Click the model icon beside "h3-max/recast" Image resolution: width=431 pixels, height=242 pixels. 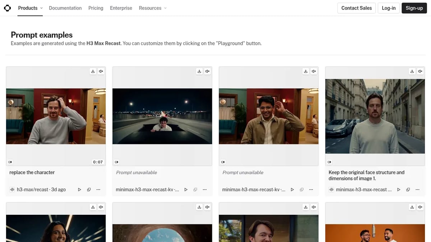[x=12, y=190]
